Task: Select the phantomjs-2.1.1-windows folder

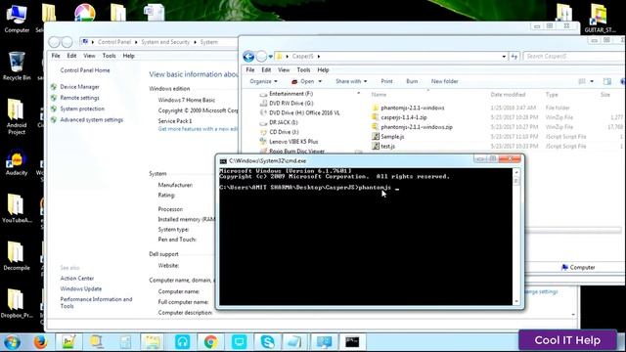Action: click(x=413, y=108)
